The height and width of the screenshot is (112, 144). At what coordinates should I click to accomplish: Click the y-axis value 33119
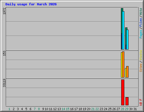(4, 83)
